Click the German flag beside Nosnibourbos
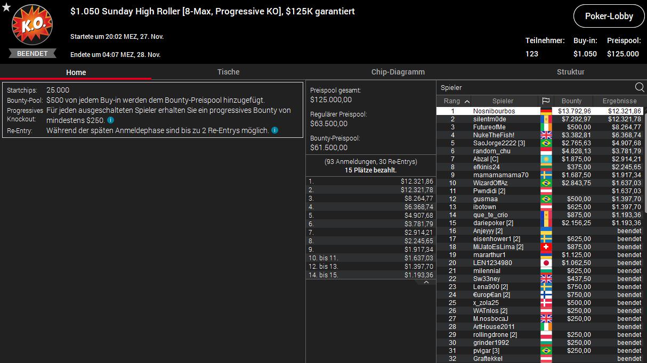Screen dimensions: 647x363 pyautogui.click(x=546, y=111)
